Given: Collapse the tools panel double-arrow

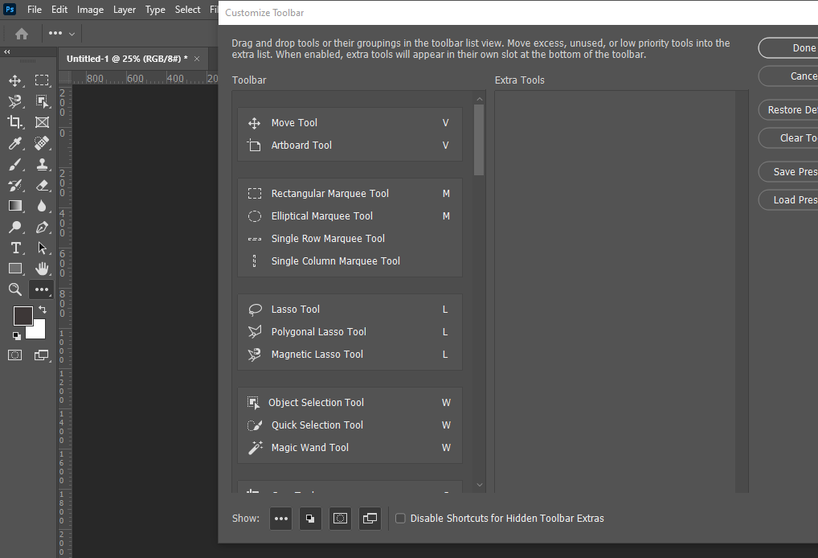Looking at the screenshot, I should click(6, 51).
